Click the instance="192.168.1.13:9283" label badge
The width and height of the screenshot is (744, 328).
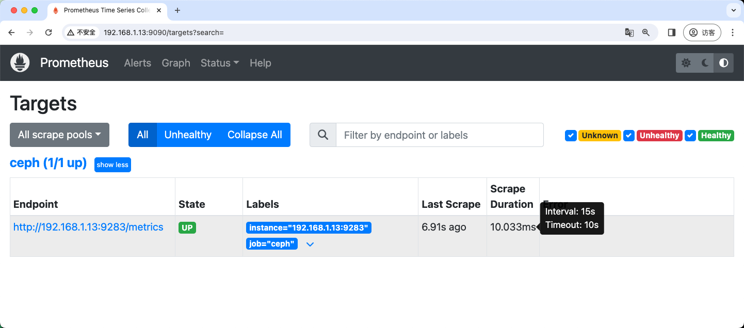pos(309,228)
